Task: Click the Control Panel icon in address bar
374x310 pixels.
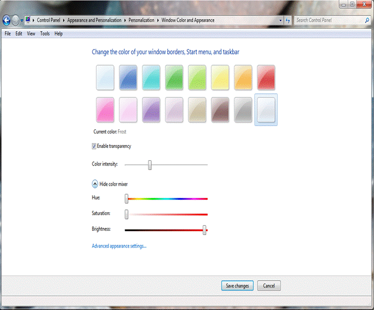Action: pos(28,20)
